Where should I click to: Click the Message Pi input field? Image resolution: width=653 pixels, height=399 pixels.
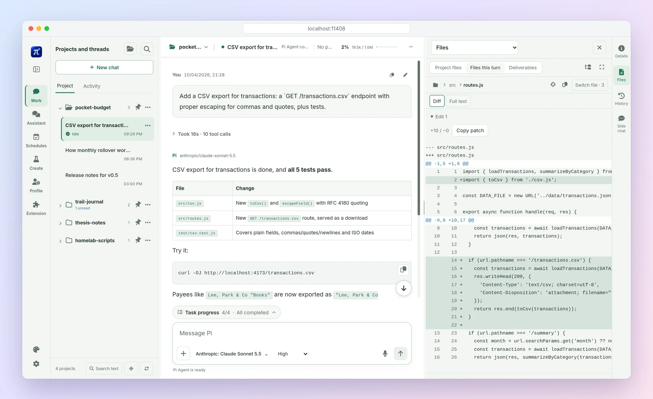tap(292, 333)
